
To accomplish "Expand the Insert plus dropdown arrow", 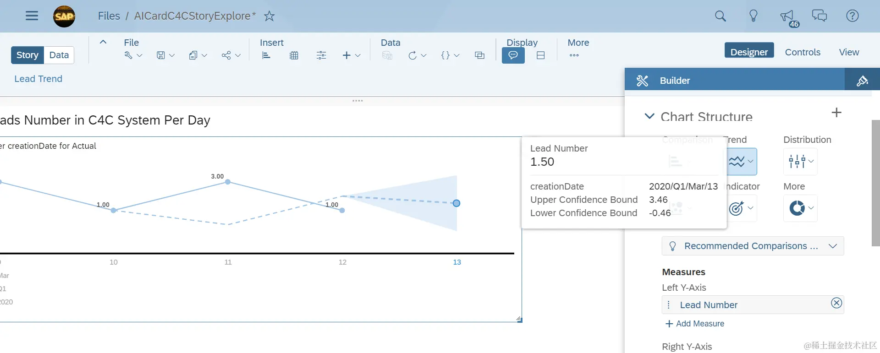I will (358, 55).
